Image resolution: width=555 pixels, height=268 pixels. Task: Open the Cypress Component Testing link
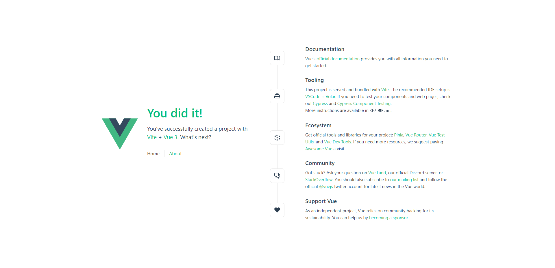point(364,104)
